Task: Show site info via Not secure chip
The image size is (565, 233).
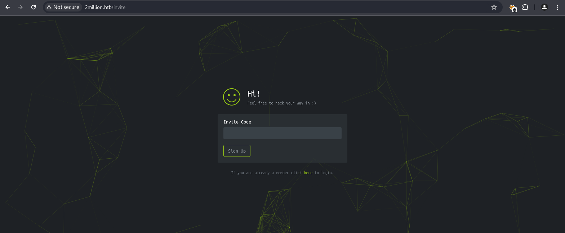Action: (63, 7)
